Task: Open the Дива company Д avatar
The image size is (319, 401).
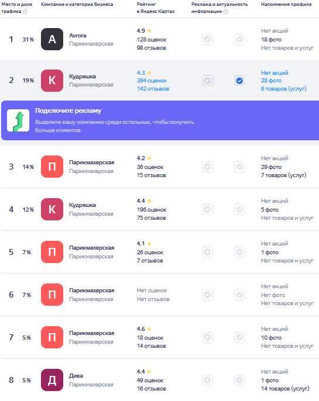Action: pyautogui.click(x=52, y=380)
